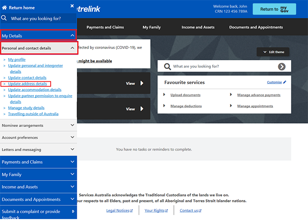This screenshot has width=308, height=220.
Task: Click the arrow icon beside Manage advance payments
Action: pyautogui.click(x=231, y=95)
